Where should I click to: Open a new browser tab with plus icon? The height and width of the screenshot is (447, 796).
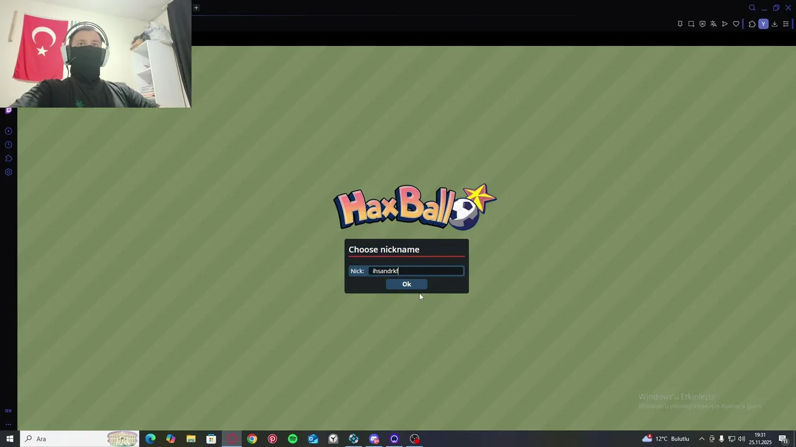click(x=196, y=7)
